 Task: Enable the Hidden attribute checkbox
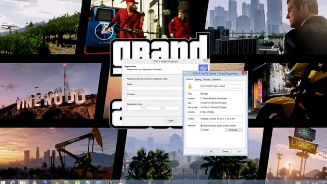(x=202, y=130)
